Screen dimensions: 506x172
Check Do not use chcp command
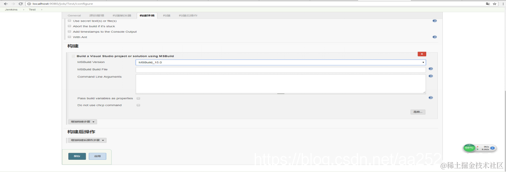[138, 105]
